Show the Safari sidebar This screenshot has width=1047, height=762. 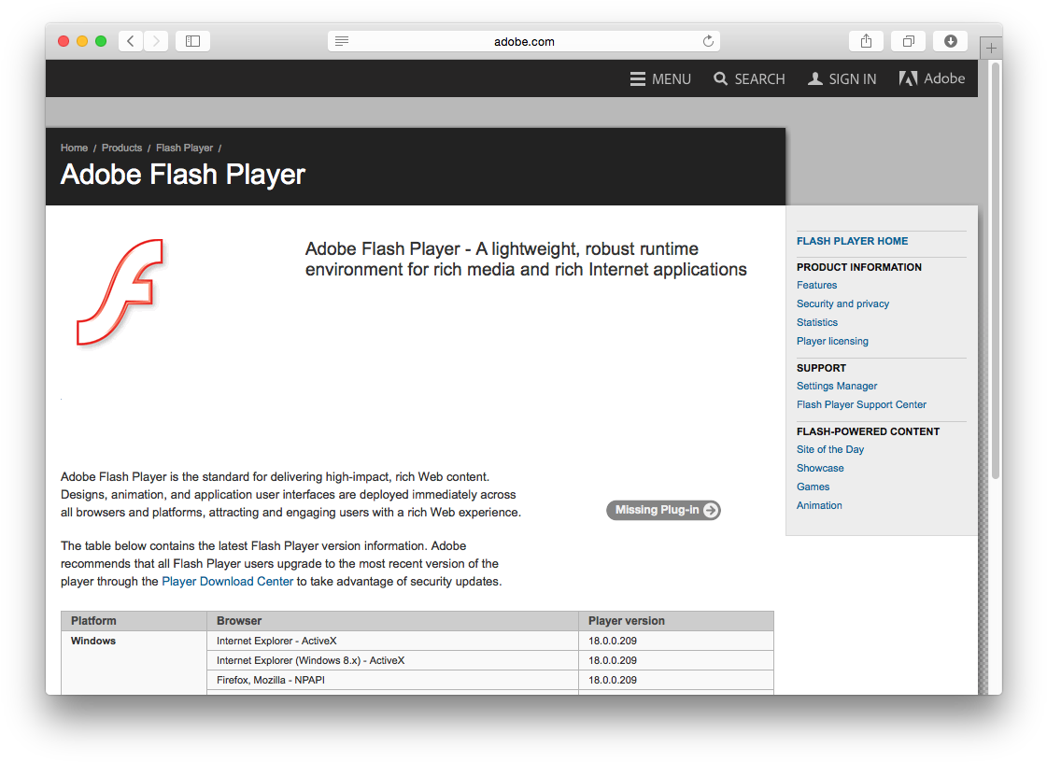pyautogui.click(x=193, y=41)
